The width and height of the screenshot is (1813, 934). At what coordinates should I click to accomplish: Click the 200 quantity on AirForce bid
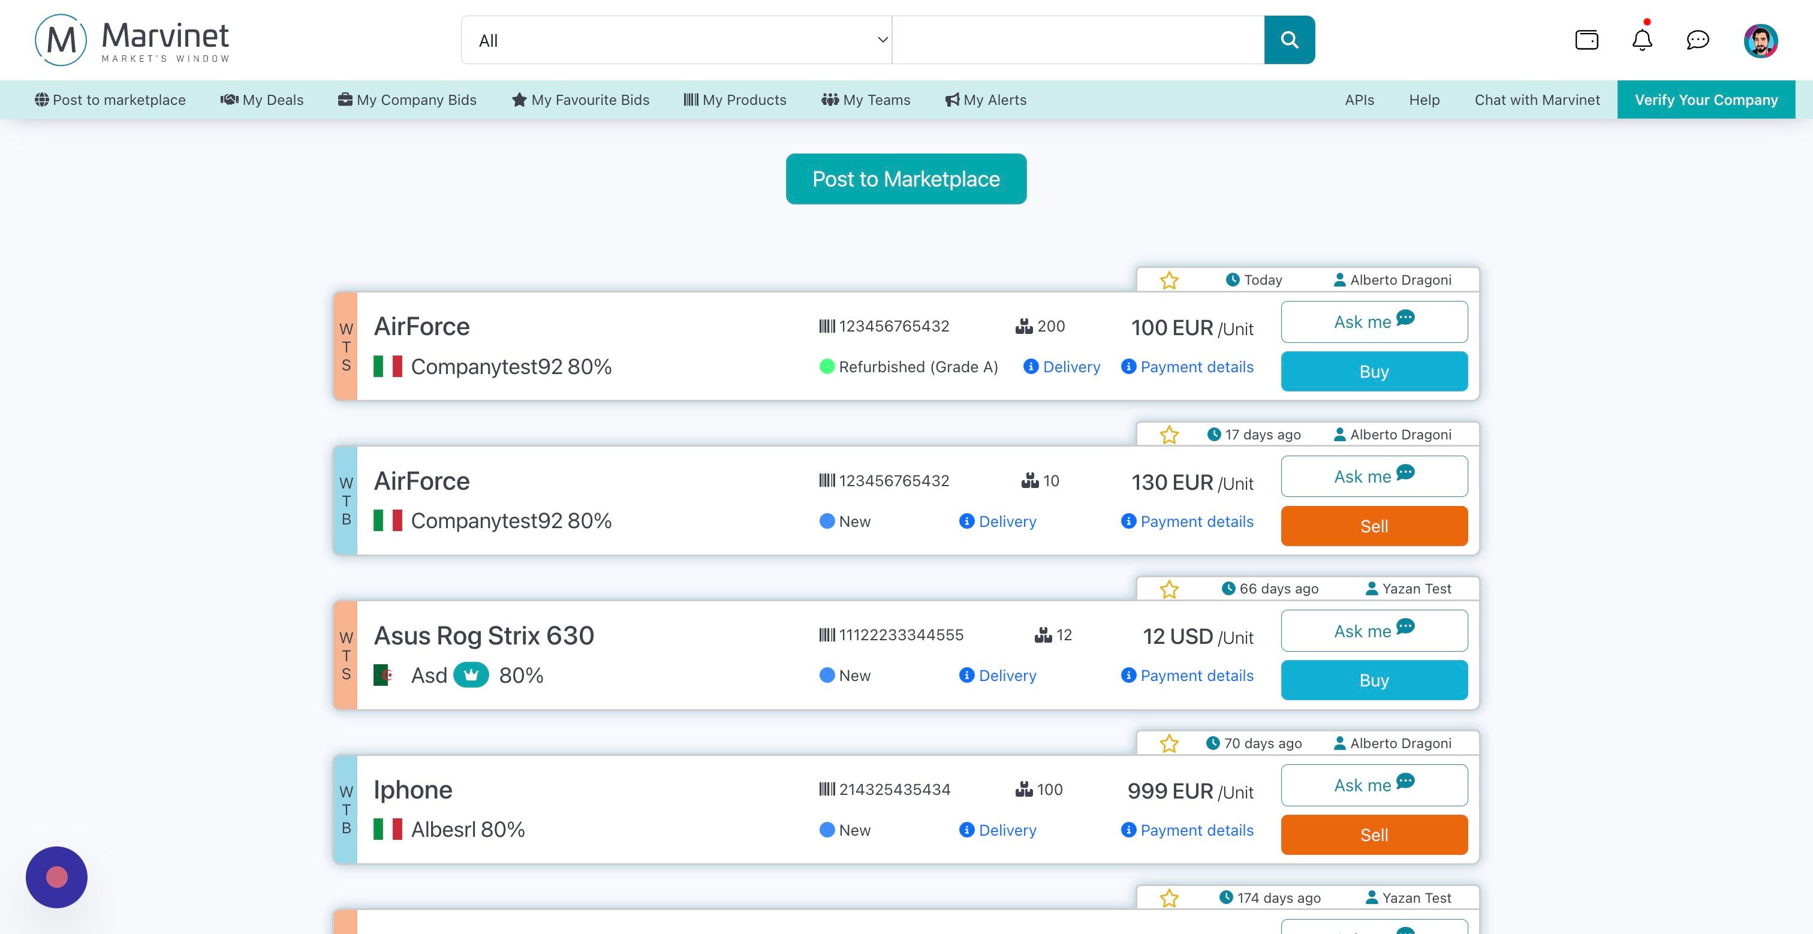1040,327
